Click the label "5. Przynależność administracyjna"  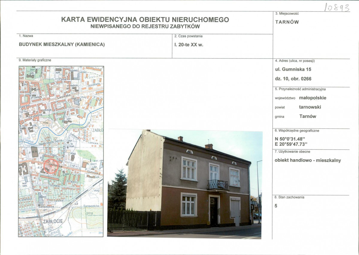[x=300, y=89]
